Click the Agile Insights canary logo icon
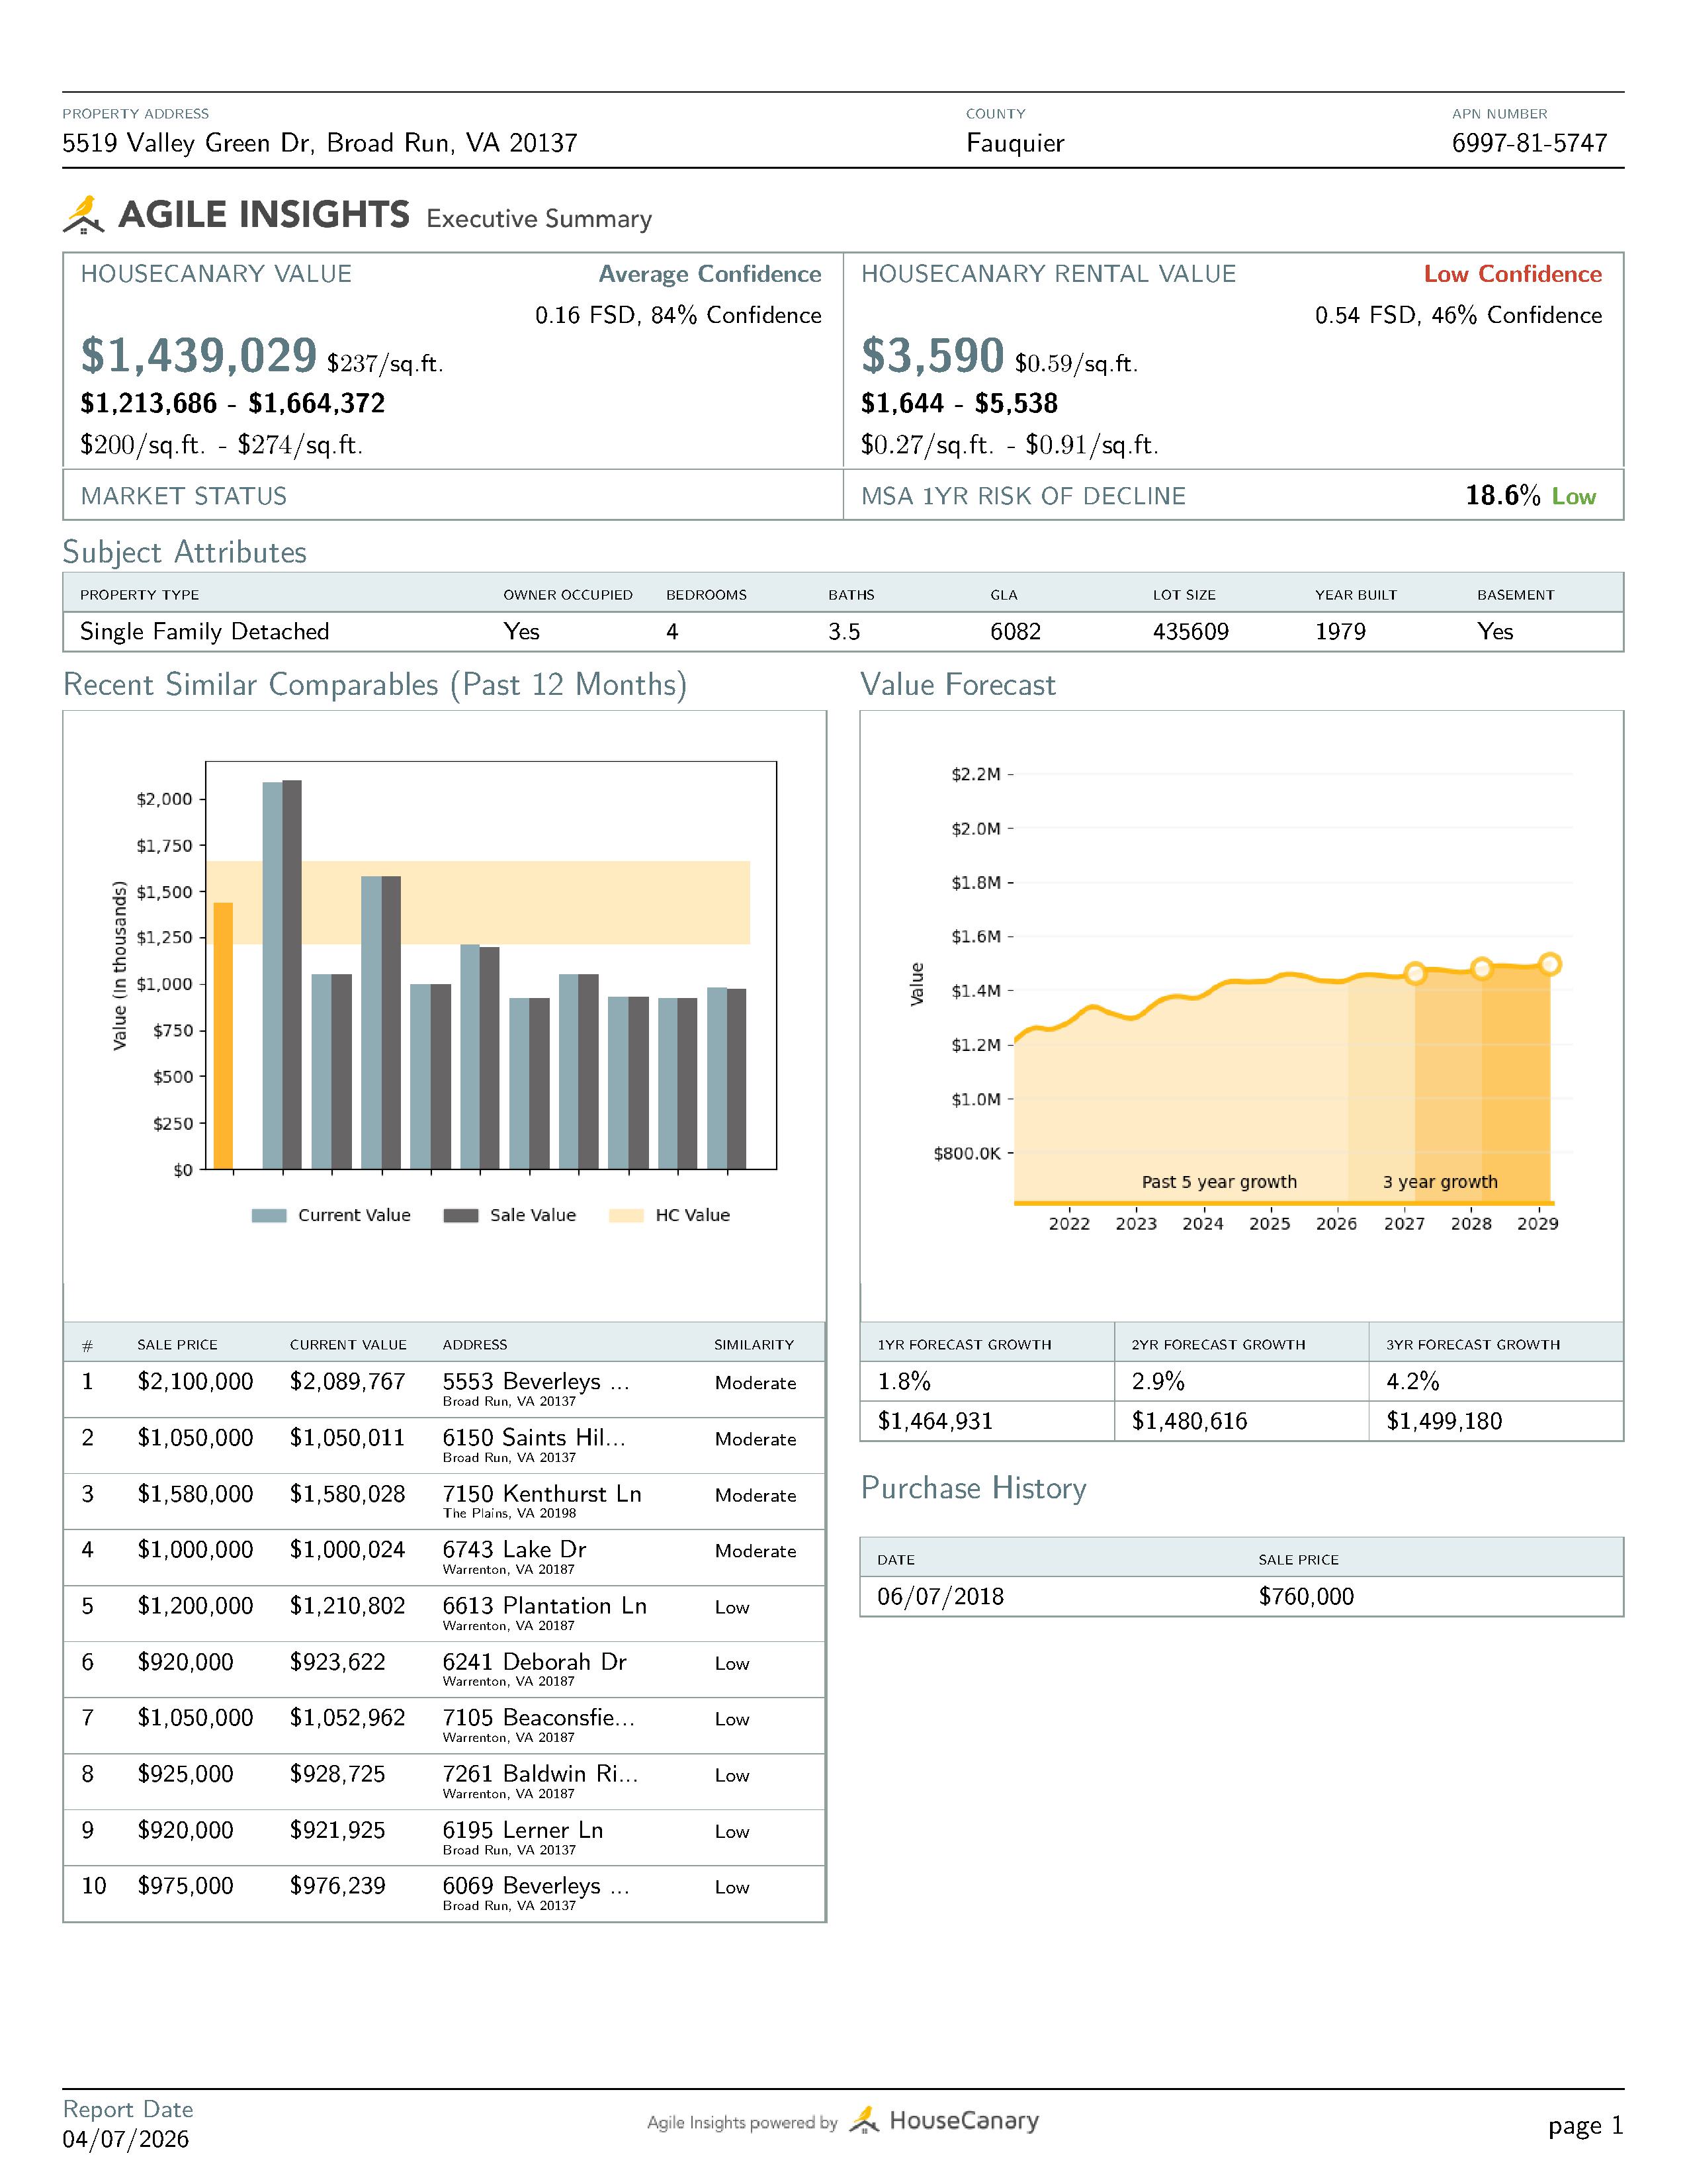Image resolution: width=1687 pixels, height=2184 pixels. [x=84, y=214]
